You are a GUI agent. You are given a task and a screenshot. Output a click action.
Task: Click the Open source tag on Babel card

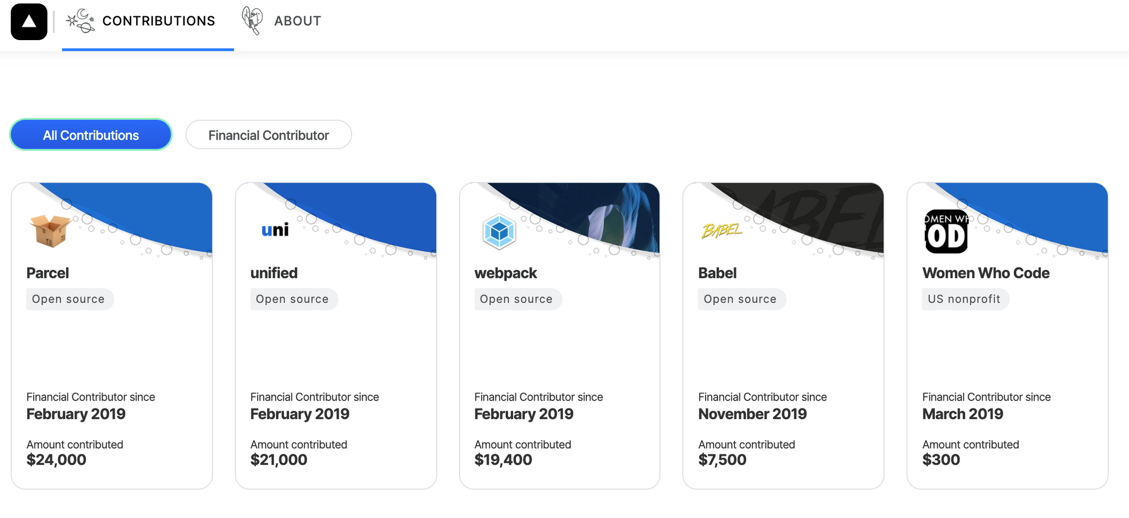pyautogui.click(x=741, y=299)
